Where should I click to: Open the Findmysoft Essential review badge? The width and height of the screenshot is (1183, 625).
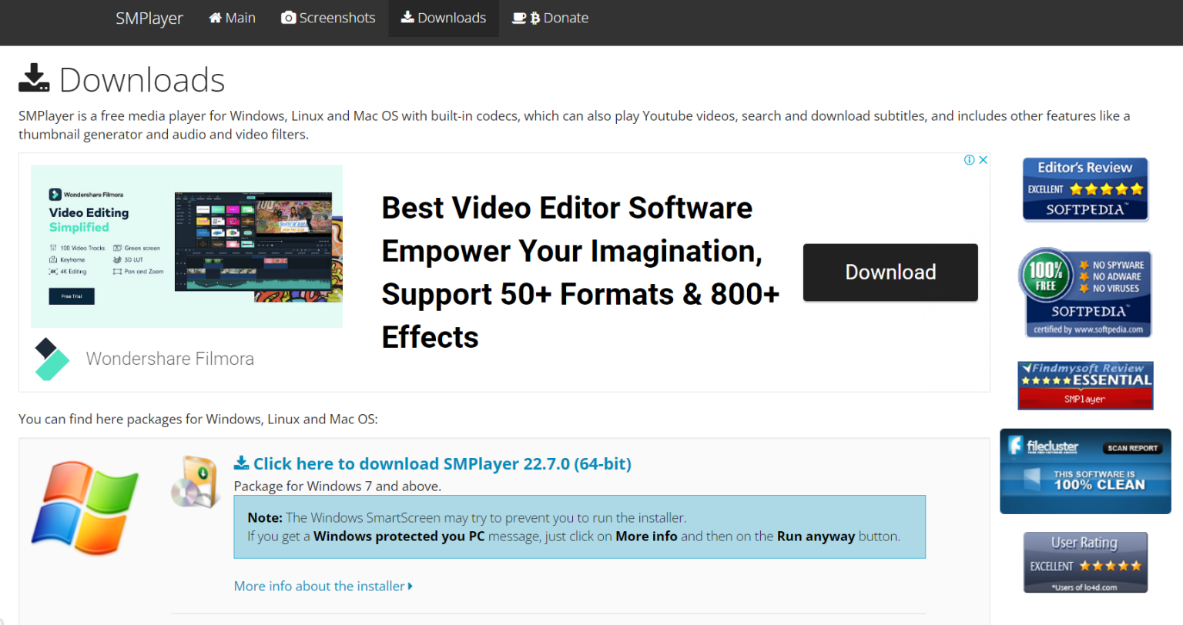click(1085, 385)
